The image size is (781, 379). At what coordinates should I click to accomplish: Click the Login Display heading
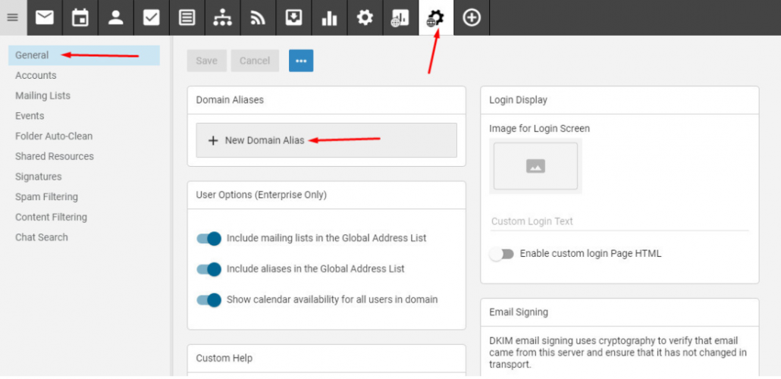518,100
